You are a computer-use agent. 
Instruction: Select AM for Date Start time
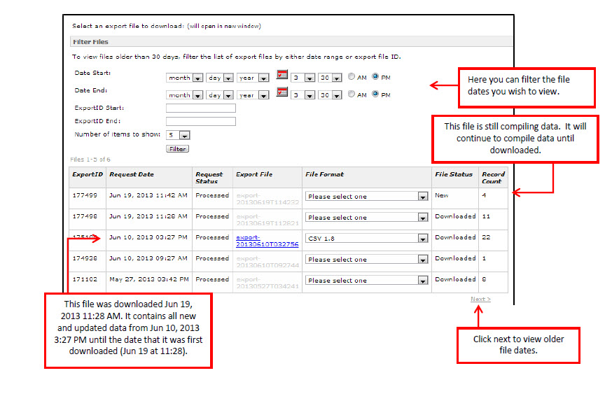tap(351, 77)
